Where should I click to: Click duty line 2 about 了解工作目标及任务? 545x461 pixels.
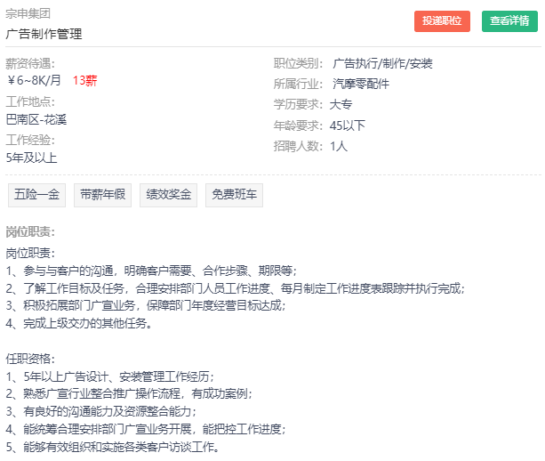(235, 288)
